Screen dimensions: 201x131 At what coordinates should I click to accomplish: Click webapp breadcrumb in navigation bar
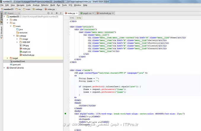(x=37, y=9)
